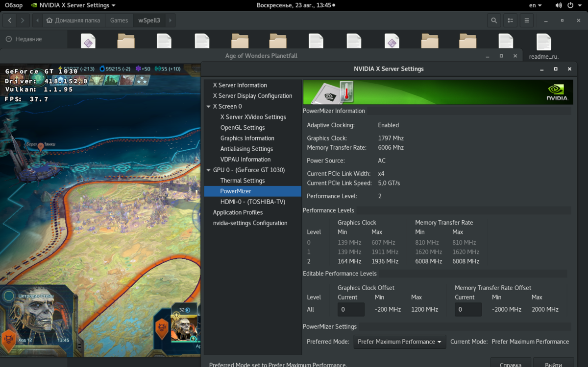588x367 pixels.
Task: Open the system volume icon in top bar
Action: [559, 5]
